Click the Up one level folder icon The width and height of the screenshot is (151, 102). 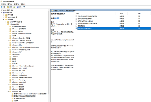[x=8, y=7]
